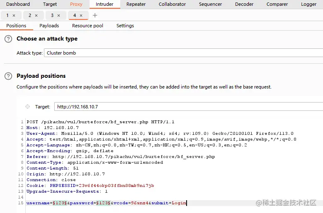Select the Intruder tab
323x213 pixels.
click(x=104, y=4)
